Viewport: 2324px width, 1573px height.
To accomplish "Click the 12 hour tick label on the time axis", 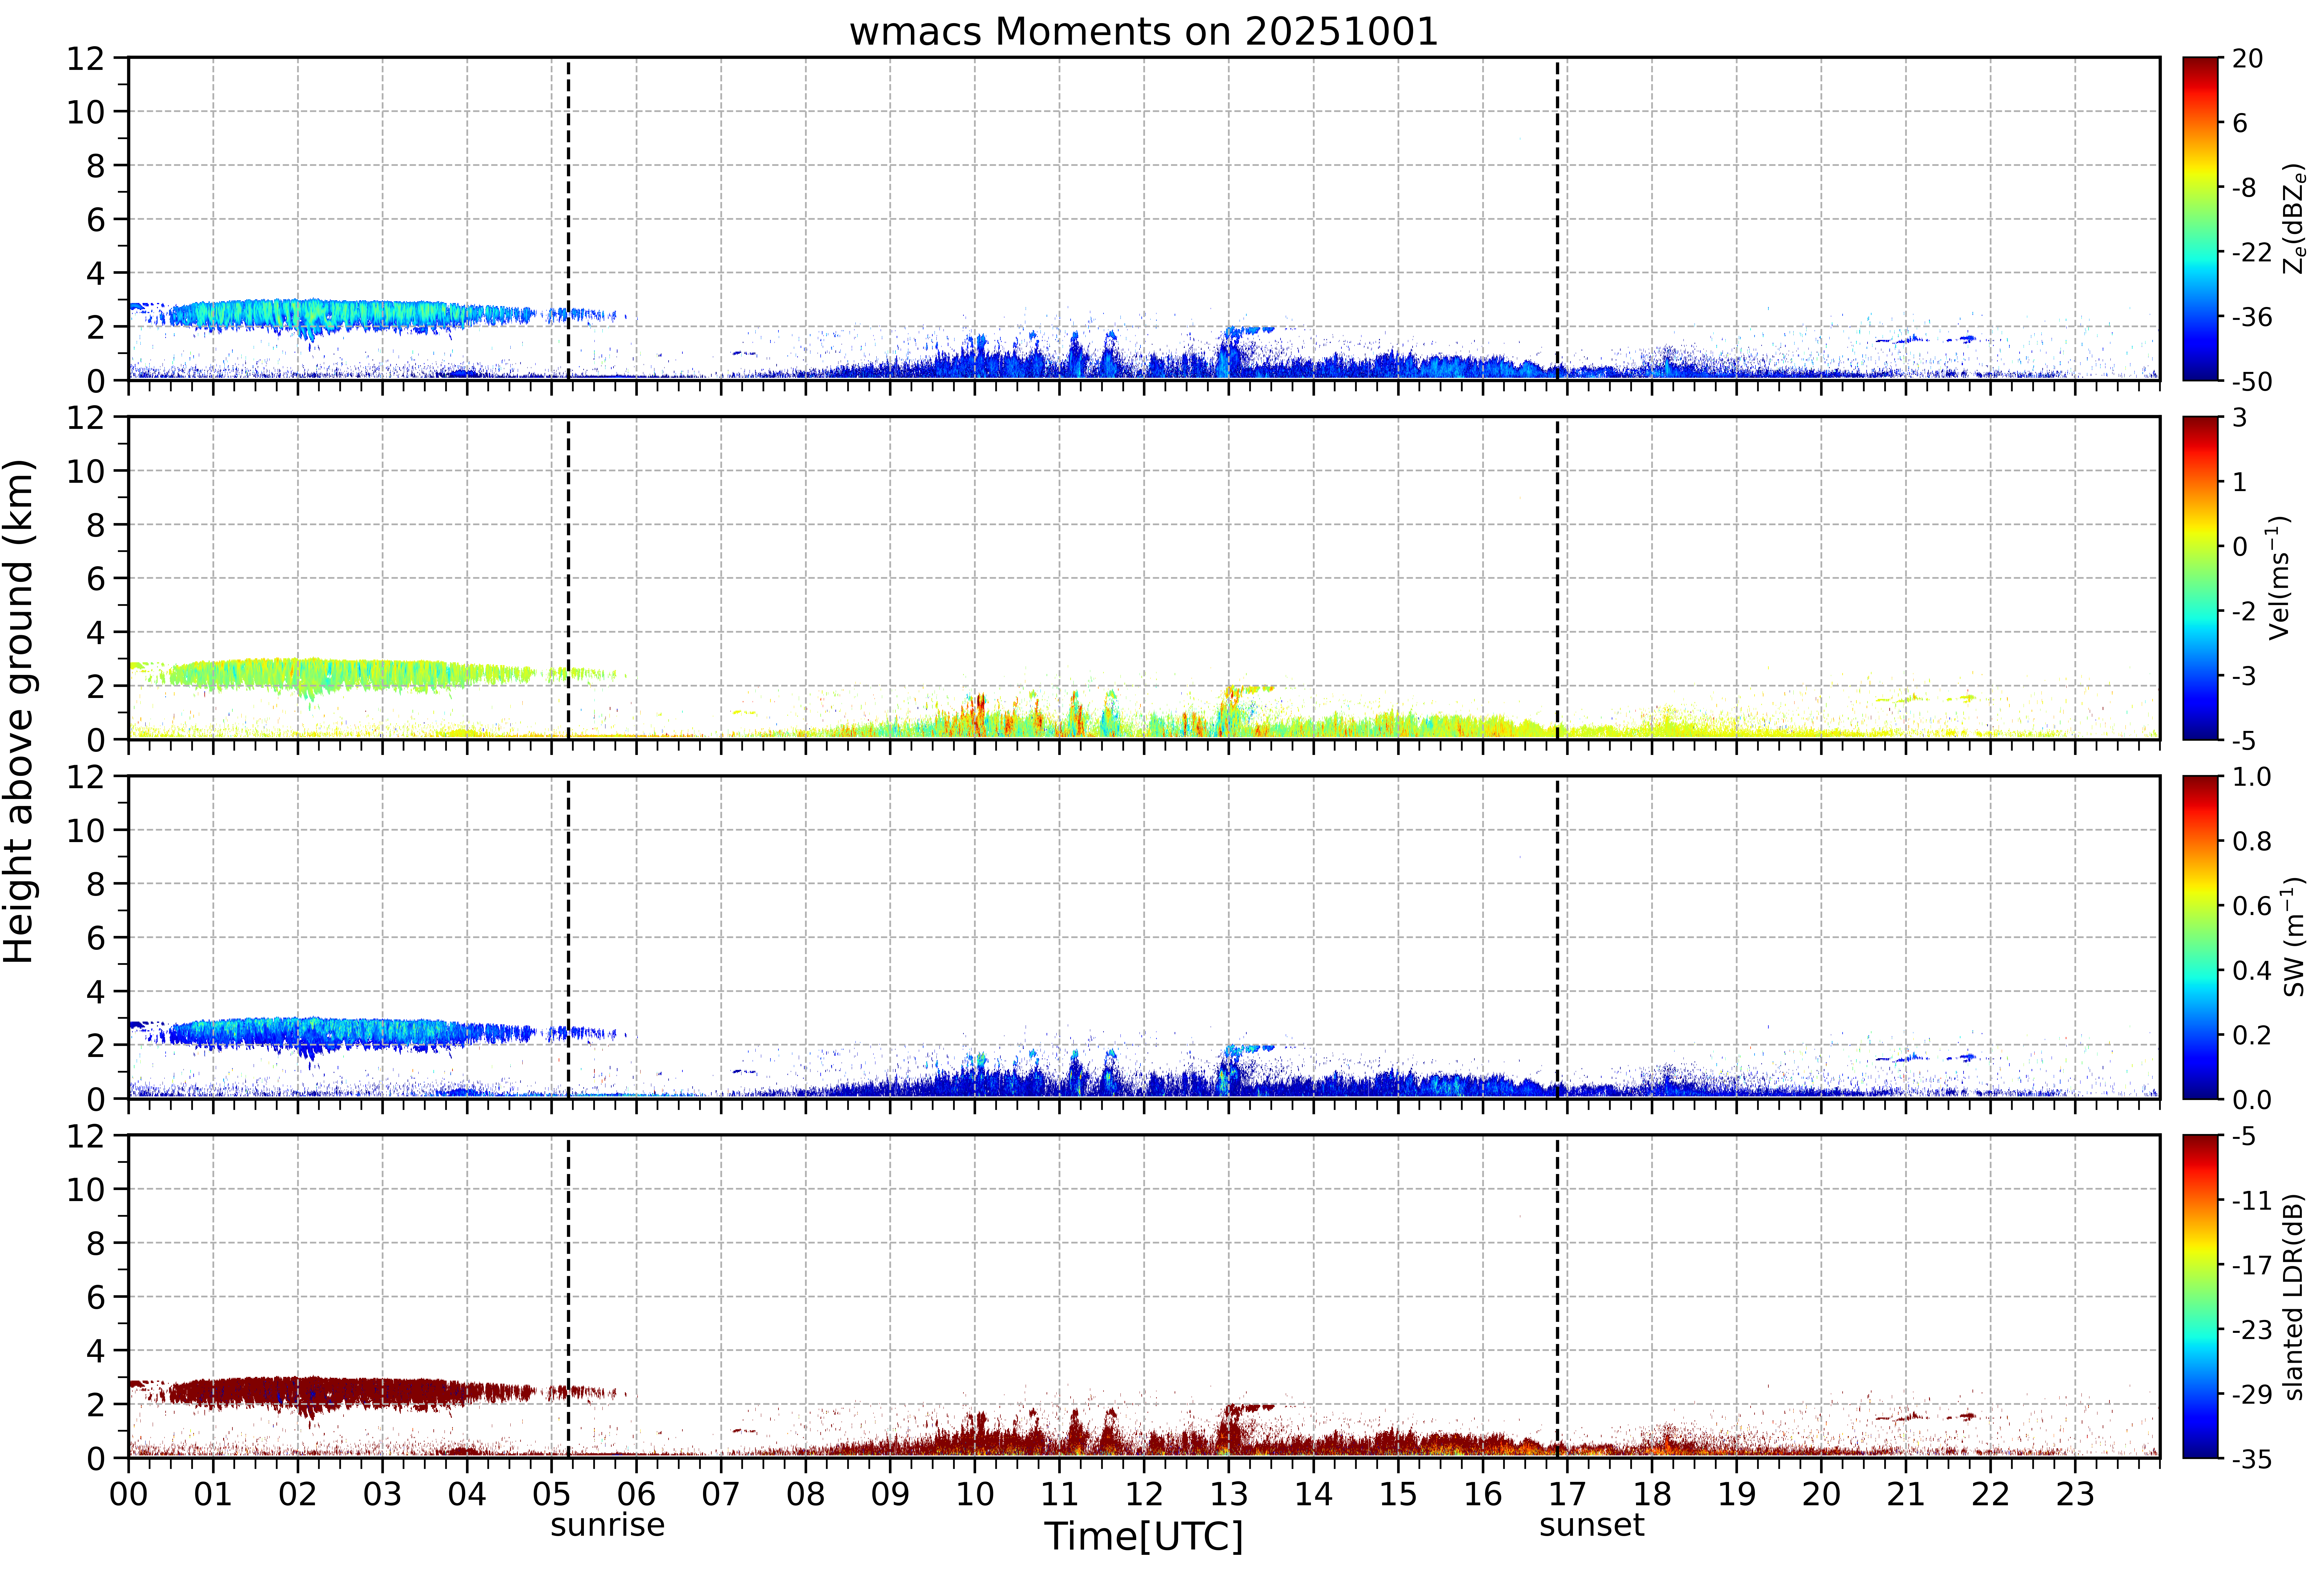I will tap(1144, 1494).
